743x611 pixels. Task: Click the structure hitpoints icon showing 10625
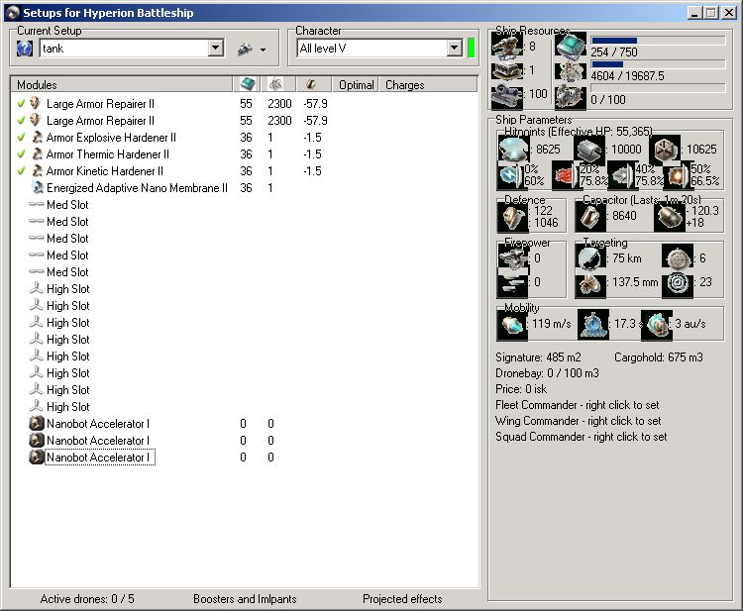click(665, 149)
